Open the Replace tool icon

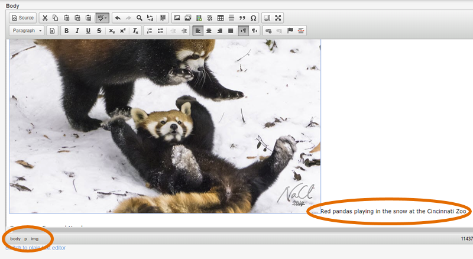(150, 18)
